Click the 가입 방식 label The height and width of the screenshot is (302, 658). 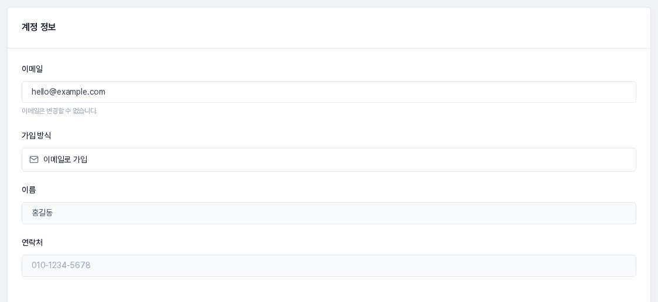tap(36, 136)
